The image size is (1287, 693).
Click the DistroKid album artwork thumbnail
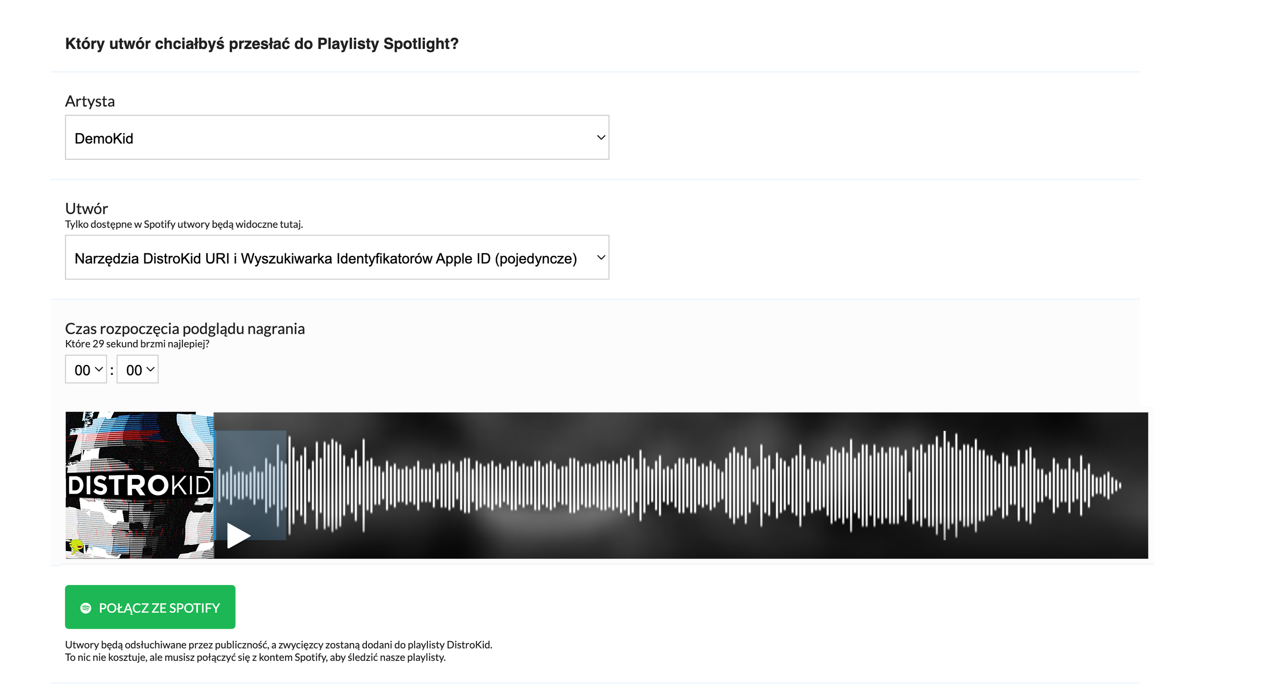[x=139, y=485]
